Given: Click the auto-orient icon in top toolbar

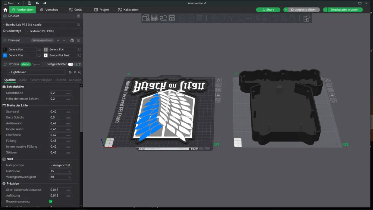Looking at the screenshot, I should [x=163, y=18].
